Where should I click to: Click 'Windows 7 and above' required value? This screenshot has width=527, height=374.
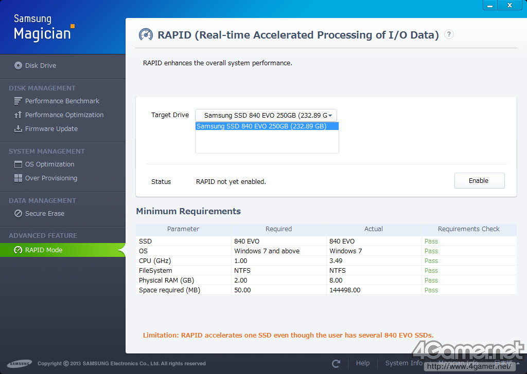coord(267,251)
